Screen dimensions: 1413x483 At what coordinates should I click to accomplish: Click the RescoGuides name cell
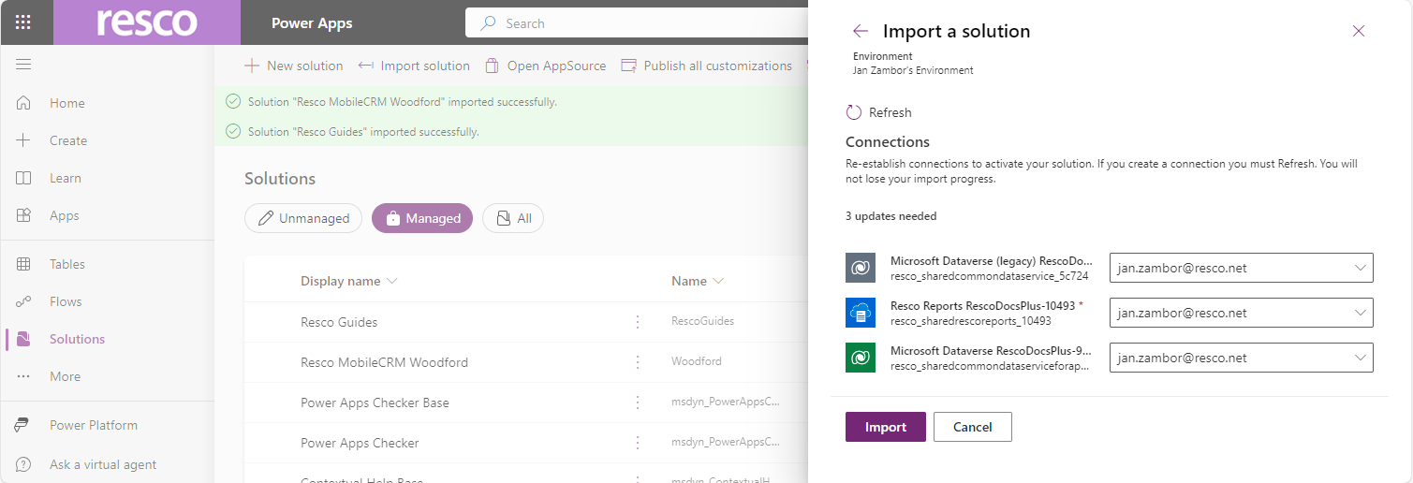click(702, 321)
